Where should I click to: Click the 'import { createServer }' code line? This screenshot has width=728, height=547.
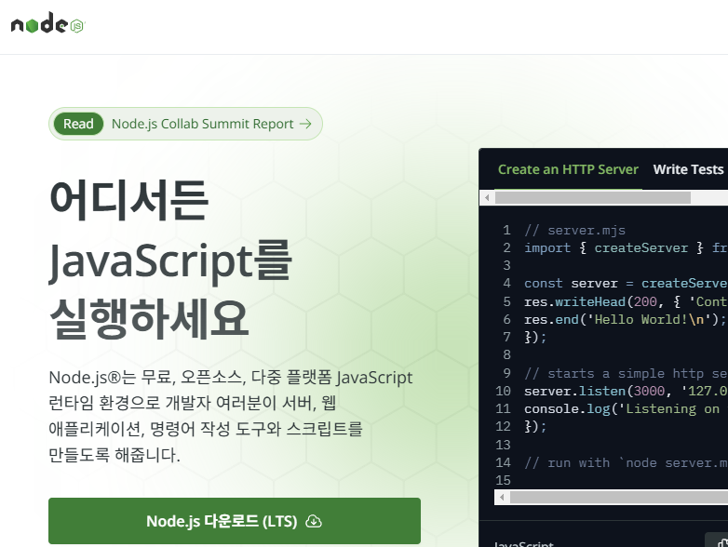click(x=626, y=247)
